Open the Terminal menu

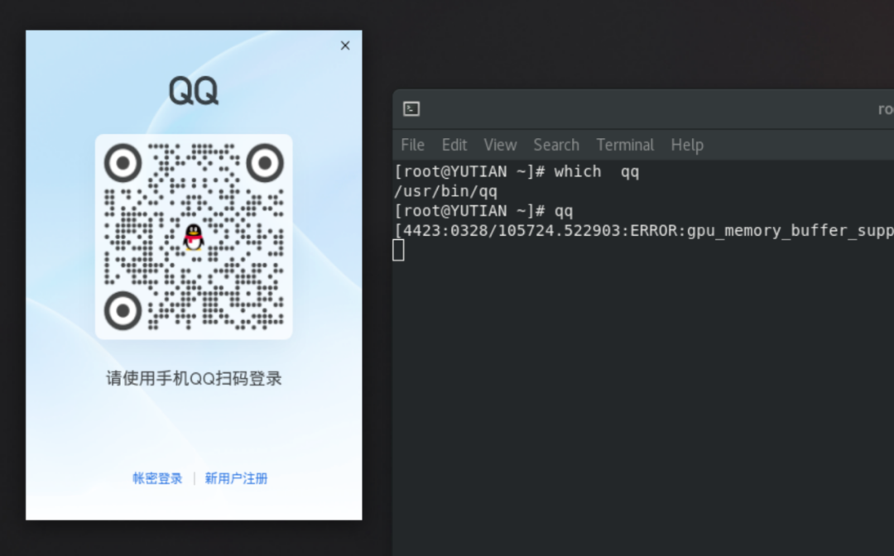[x=625, y=146]
